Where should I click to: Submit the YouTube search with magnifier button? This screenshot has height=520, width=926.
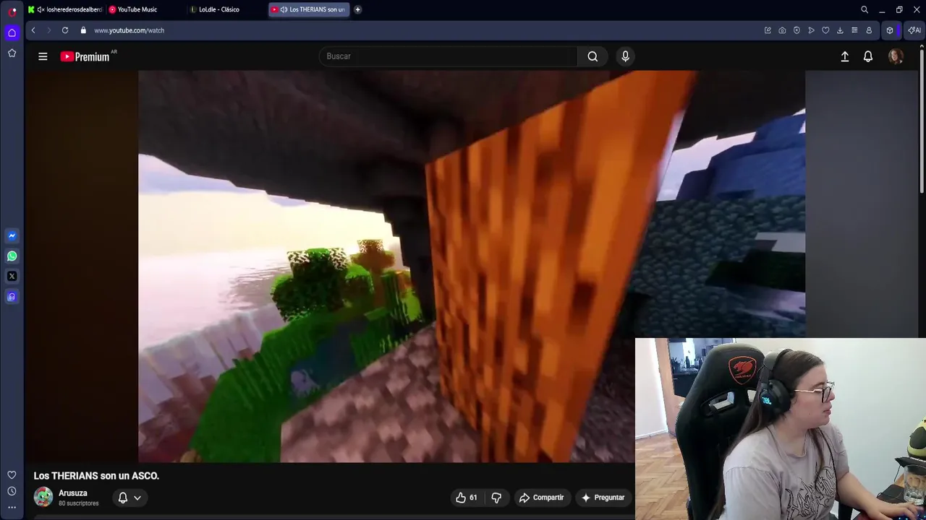(592, 56)
